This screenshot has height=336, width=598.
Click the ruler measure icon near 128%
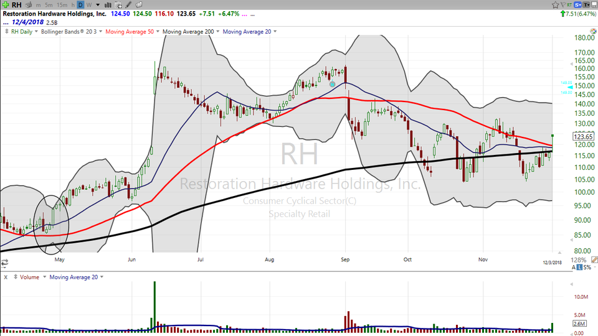(x=594, y=260)
